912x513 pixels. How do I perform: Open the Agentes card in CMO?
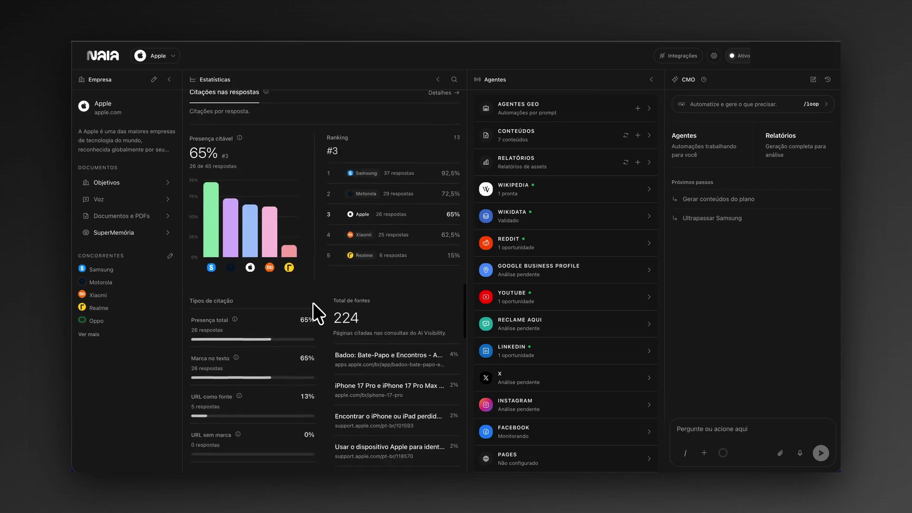coord(709,145)
